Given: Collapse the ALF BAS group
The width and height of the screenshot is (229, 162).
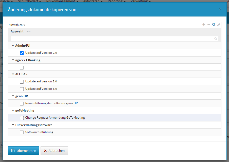Looking at the screenshot, I should pyautogui.click(x=13, y=74).
